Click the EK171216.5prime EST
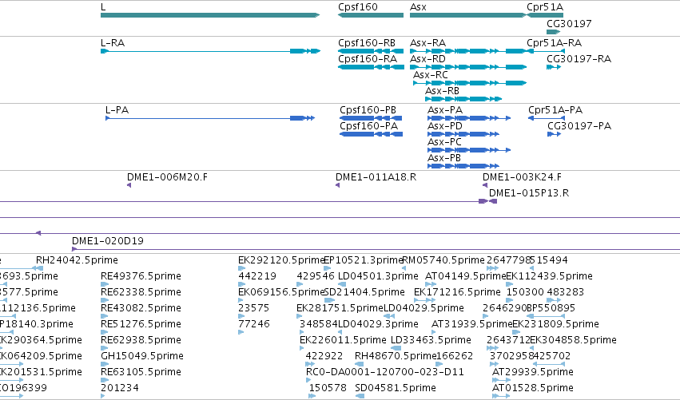Screen dimensions: 680x400 tap(458, 292)
